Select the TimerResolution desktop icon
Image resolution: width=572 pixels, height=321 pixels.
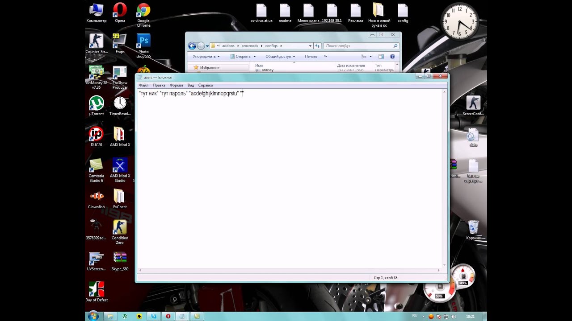click(x=120, y=106)
